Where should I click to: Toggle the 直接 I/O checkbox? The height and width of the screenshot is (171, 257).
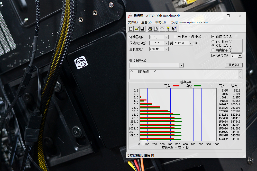(213, 36)
